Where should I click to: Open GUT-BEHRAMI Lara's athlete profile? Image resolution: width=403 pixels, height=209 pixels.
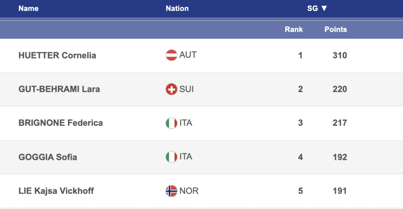coord(59,89)
